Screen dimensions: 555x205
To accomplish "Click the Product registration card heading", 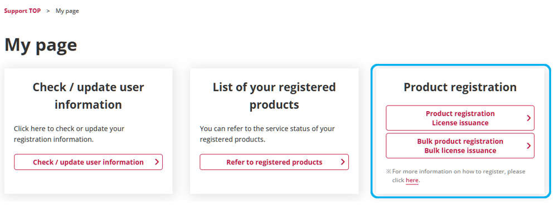I will pos(460,87).
